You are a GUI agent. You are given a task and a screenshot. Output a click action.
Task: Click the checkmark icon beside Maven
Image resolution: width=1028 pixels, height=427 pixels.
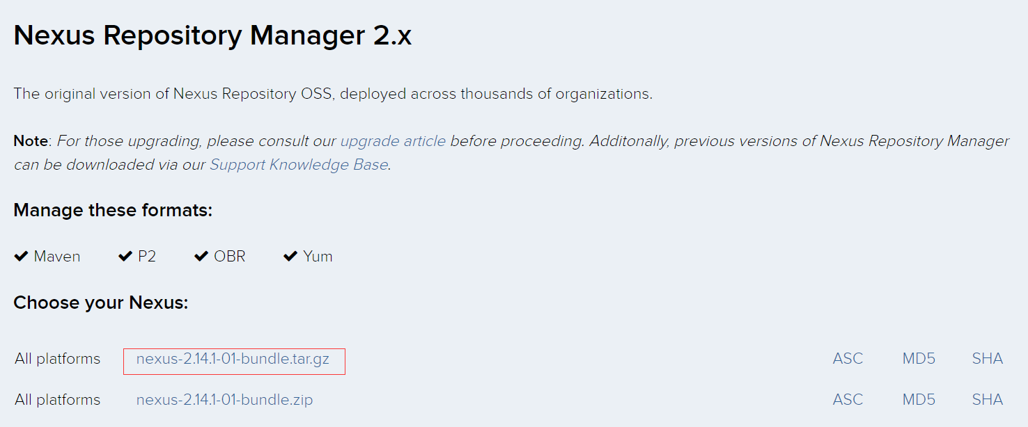pos(21,257)
